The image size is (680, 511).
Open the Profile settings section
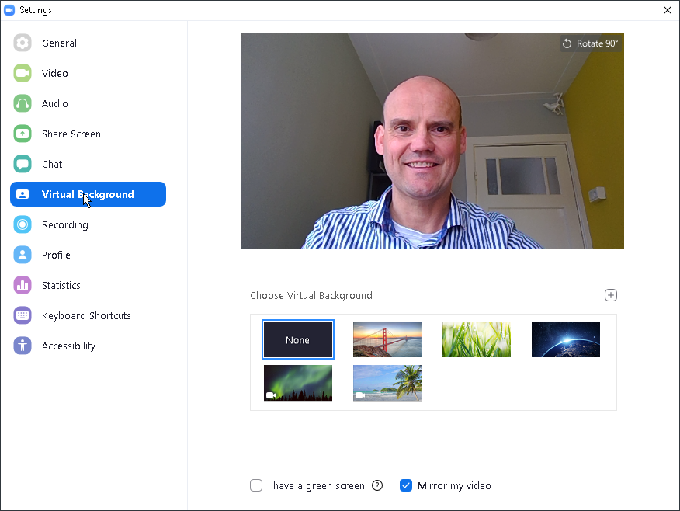56,255
